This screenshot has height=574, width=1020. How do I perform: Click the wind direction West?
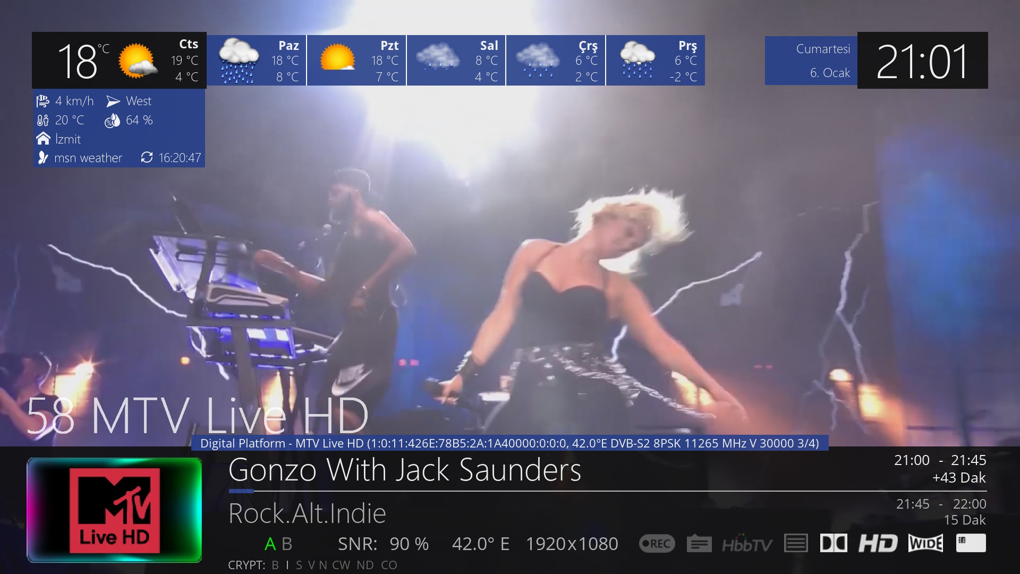tap(139, 101)
